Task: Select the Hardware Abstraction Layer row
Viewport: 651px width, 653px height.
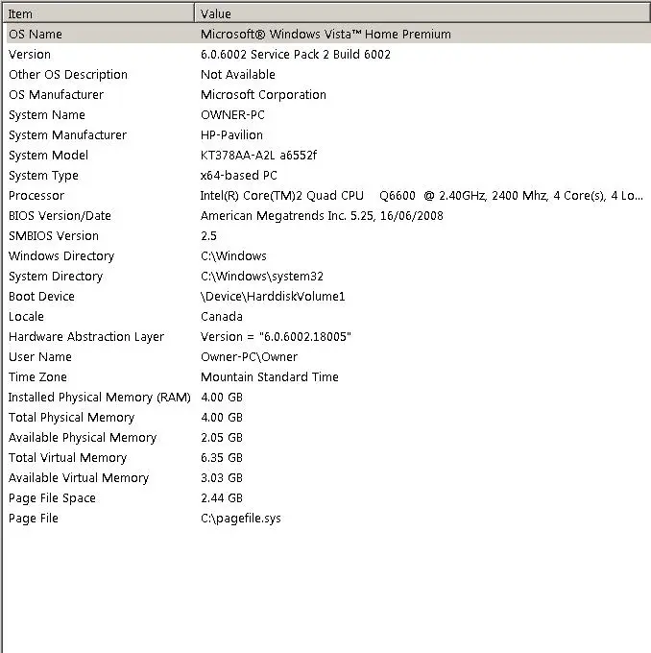Action: (86, 336)
